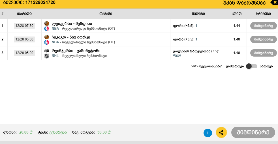
Task: Click the hockey puck icon for რეინჯერსი
Action: (47, 51)
